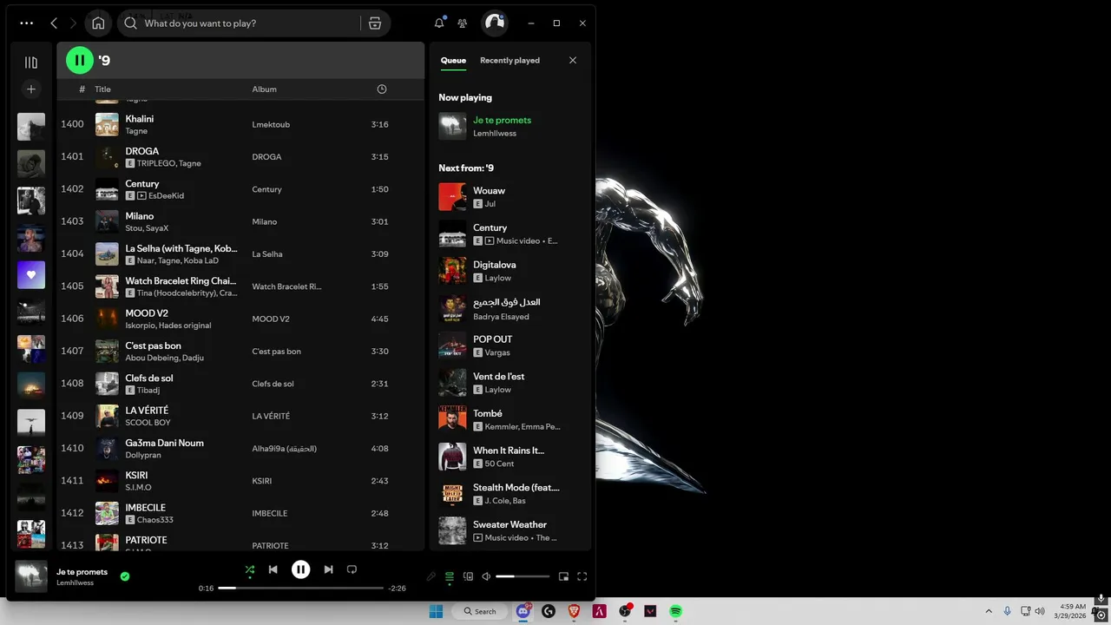Select Vent de l'est in queue
The width and height of the screenshot is (1111, 625).
coord(510,383)
